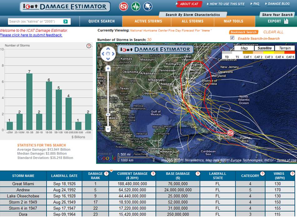Click the Bookmark Search button
Viewport: 297px width, 217px height.
click(244, 32)
